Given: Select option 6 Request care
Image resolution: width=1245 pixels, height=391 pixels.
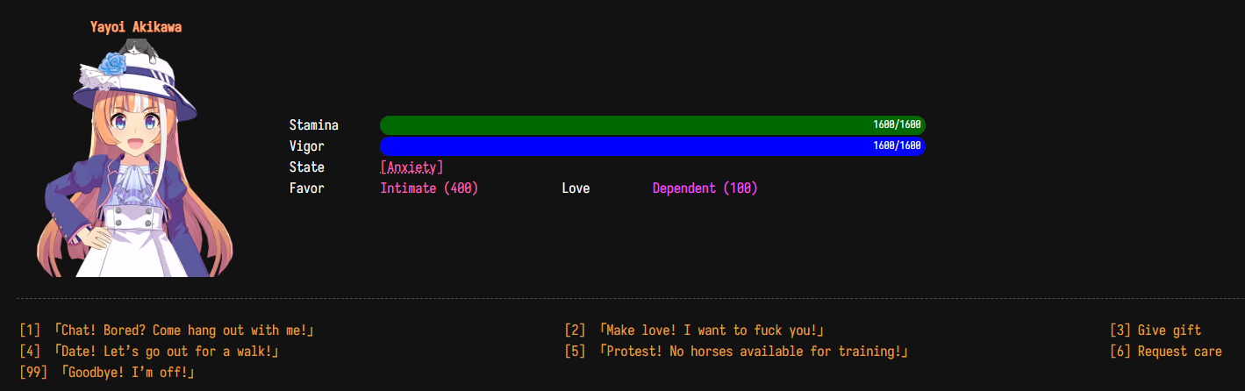Looking at the screenshot, I should tap(1166, 352).
